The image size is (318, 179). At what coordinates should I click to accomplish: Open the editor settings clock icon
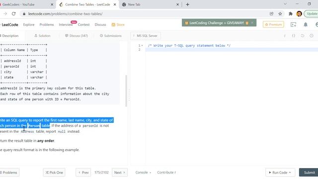pos(312,36)
